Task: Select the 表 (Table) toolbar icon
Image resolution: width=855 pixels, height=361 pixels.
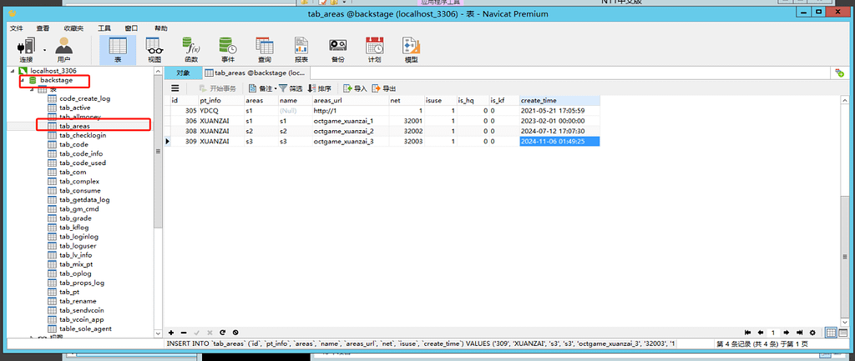Action: click(x=118, y=49)
